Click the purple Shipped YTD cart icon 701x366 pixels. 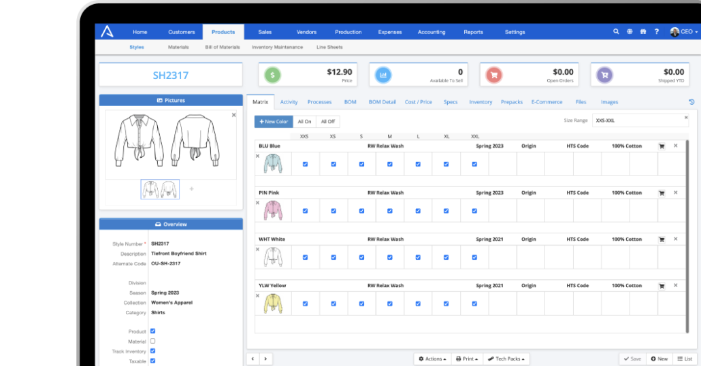[604, 76]
